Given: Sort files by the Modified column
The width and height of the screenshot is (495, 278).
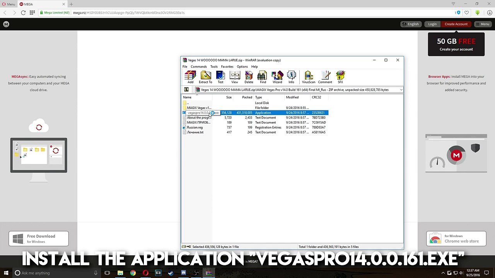Looking at the screenshot, I should (297, 97).
